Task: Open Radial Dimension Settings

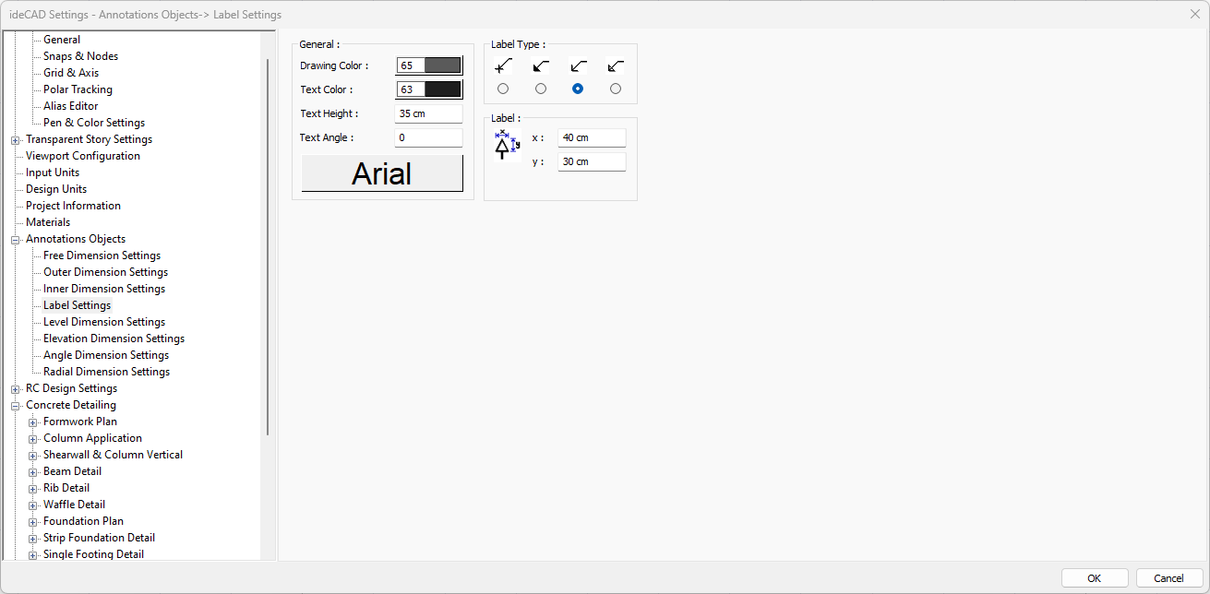Action: [x=107, y=372]
